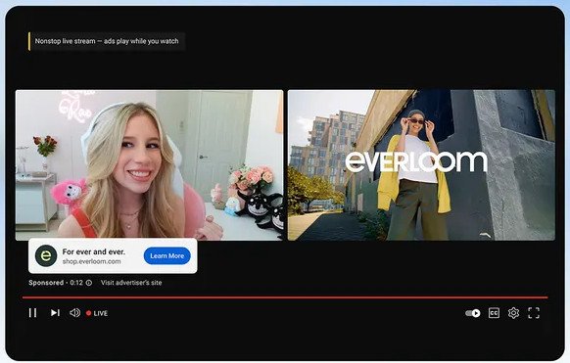Screen dimensions: 570x363
Task: Click the red progress bar
Action: tap(285, 297)
